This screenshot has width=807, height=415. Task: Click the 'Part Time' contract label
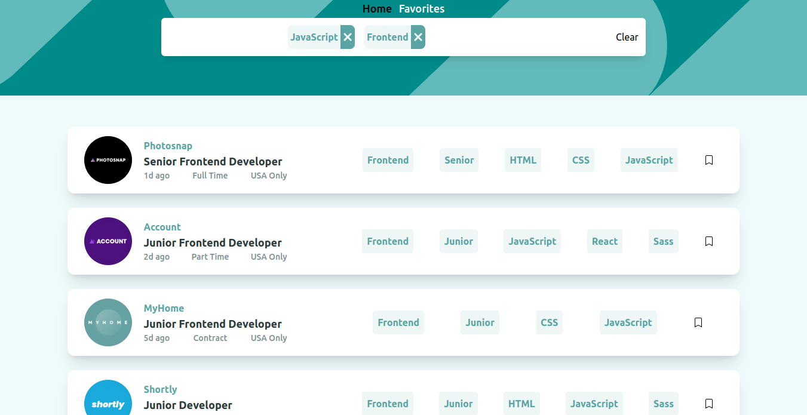pos(210,257)
